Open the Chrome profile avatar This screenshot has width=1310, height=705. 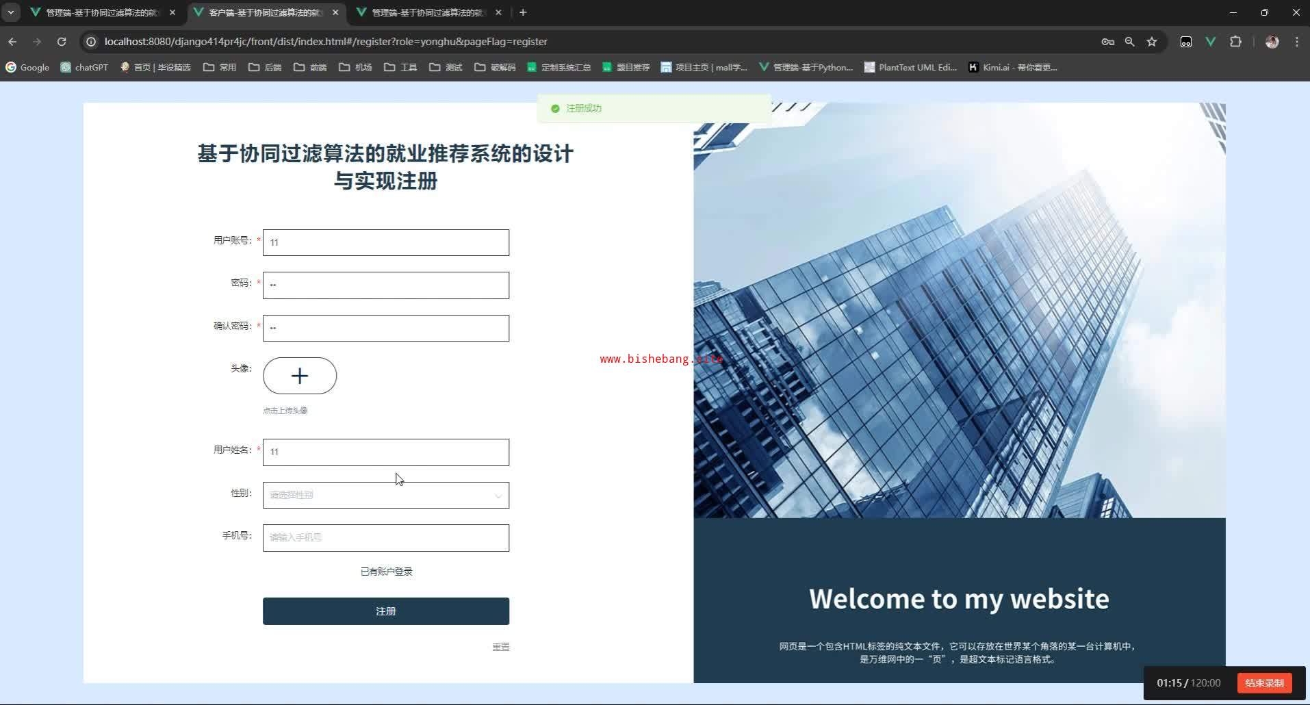click(x=1272, y=42)
